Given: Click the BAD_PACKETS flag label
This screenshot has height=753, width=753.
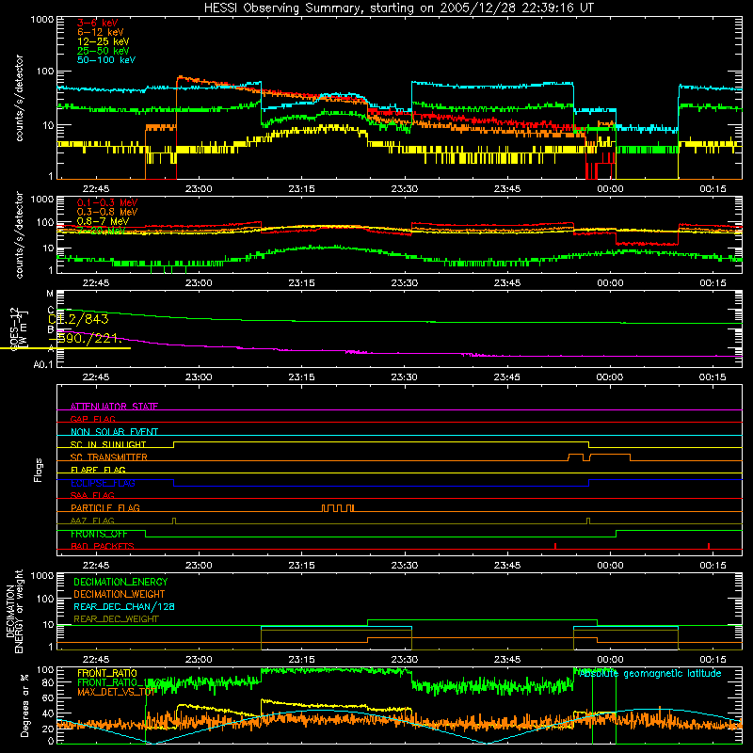Looking at the screenshot, I should (x=103, y=546).
